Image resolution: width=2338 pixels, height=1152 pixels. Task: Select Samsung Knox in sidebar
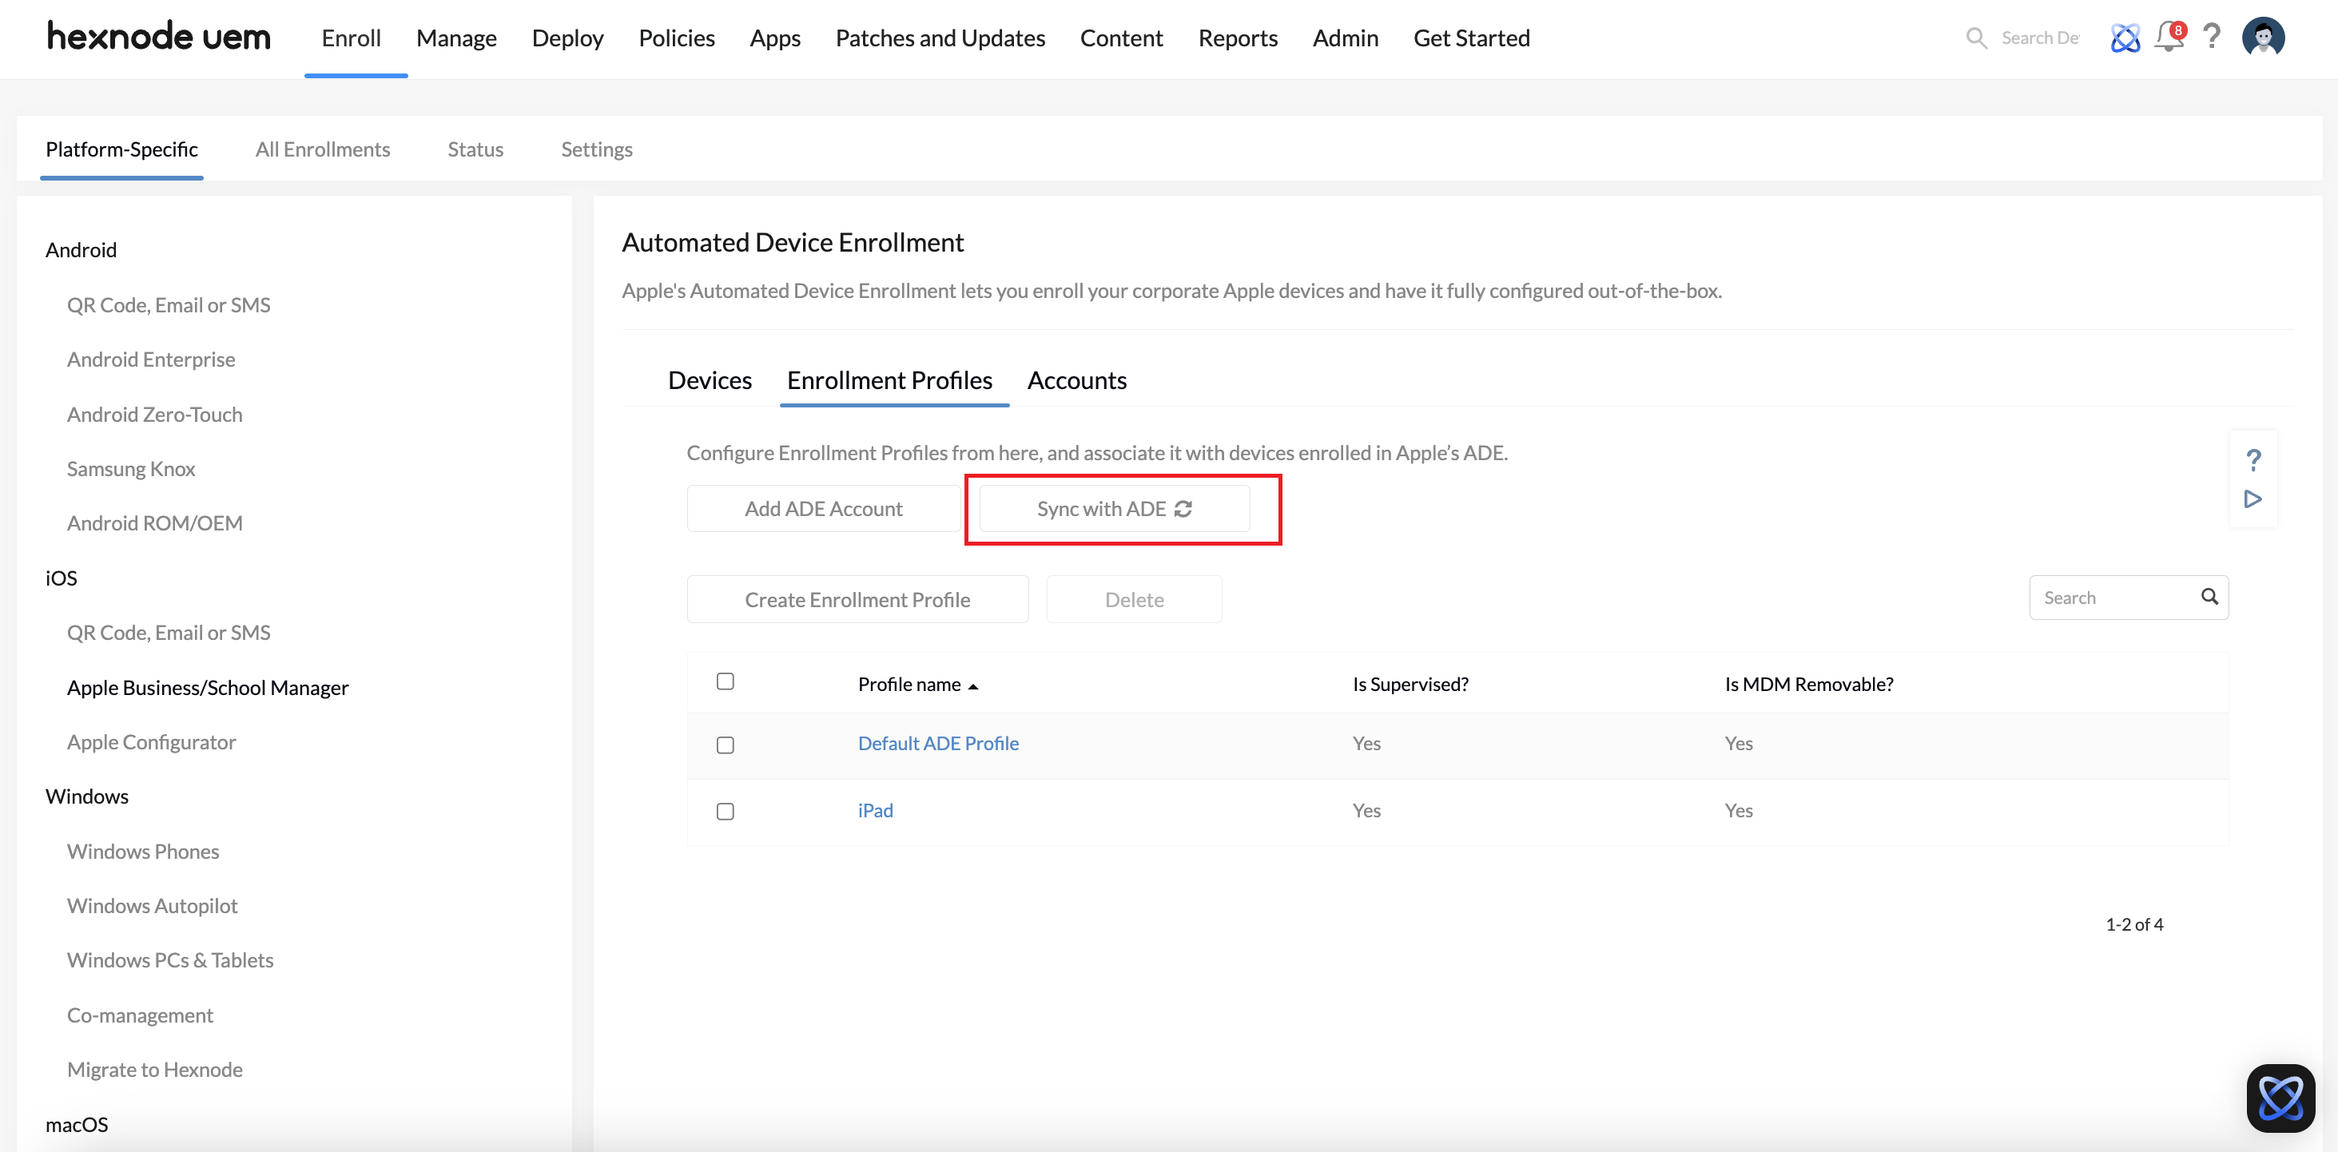(x=131, y=469)
